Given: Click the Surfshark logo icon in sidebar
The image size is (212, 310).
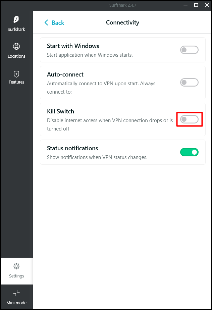Looking at the screenshot, I should 16,19.
